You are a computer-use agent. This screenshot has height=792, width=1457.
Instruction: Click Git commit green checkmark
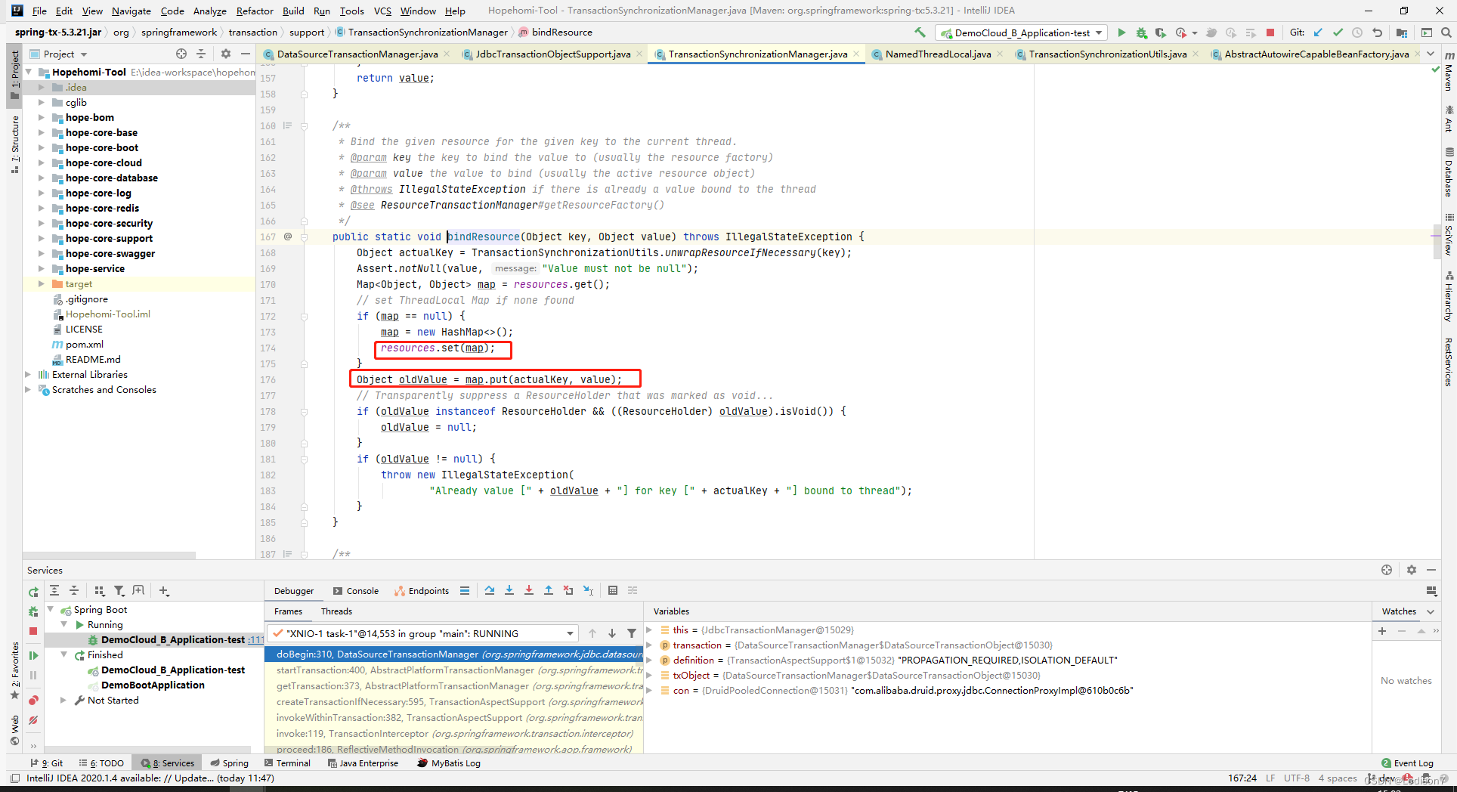(x=1338, y=32)
